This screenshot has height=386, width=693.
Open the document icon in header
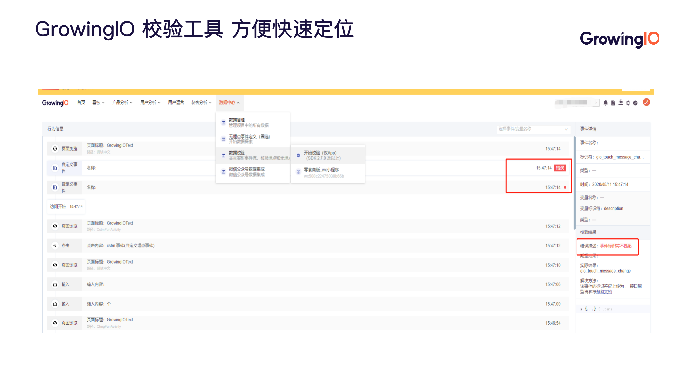[613, 103]
